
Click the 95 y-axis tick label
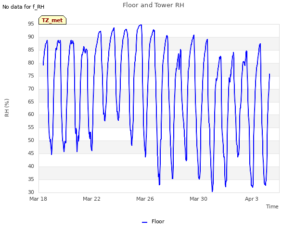(31, 24)
